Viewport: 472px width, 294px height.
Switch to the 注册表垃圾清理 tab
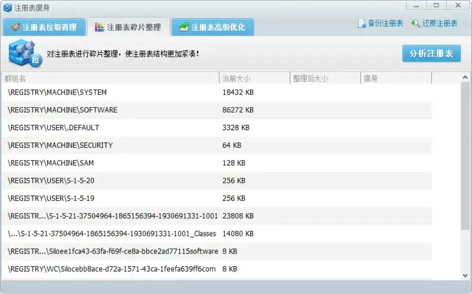44,27
